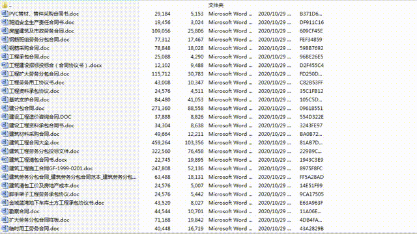
Task: Select 建设工程造价咨询合同.DOC in the list
Action: click(x=40, y=117)
